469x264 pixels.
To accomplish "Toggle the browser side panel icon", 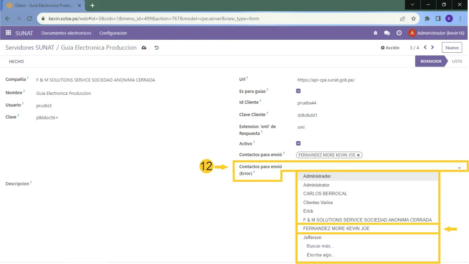I will pyautogui.click(x=438, y=19).
